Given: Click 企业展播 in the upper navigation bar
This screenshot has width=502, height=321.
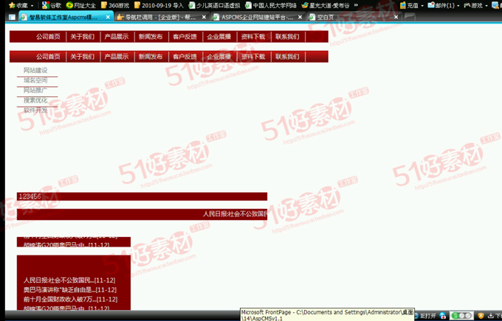Looking at the screenshot, I should click(219, 37).
